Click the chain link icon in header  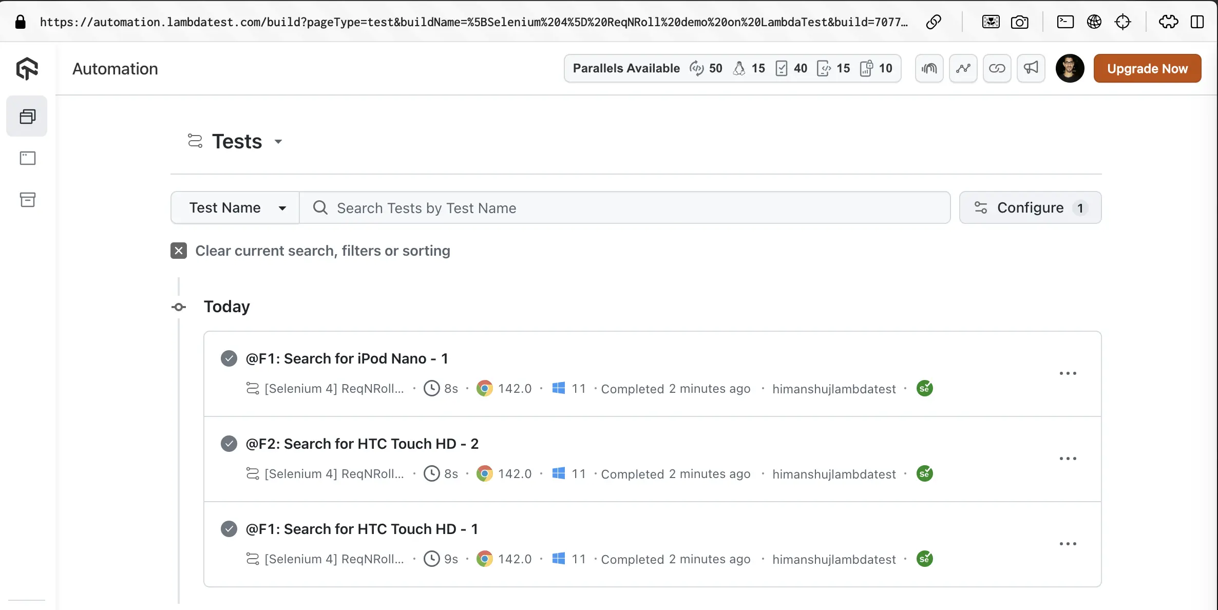997,68
